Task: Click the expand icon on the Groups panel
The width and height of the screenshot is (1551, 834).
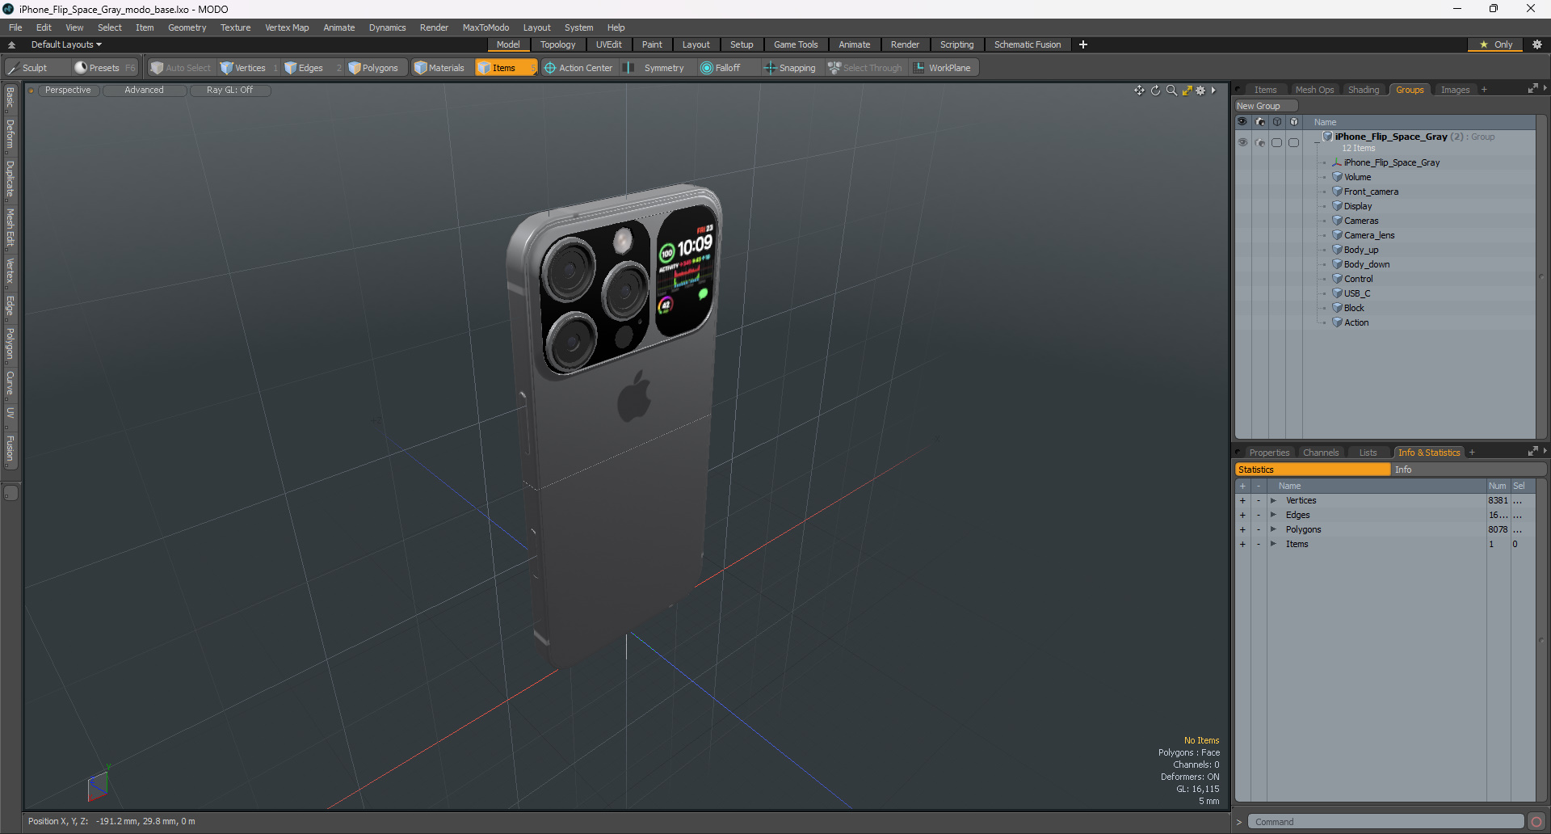Action: [x=1532, y=89]
